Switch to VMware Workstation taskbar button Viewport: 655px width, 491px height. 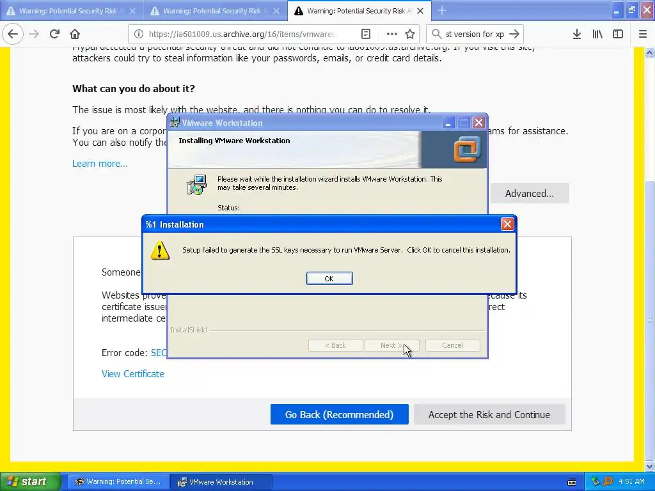tap(221, 482)
